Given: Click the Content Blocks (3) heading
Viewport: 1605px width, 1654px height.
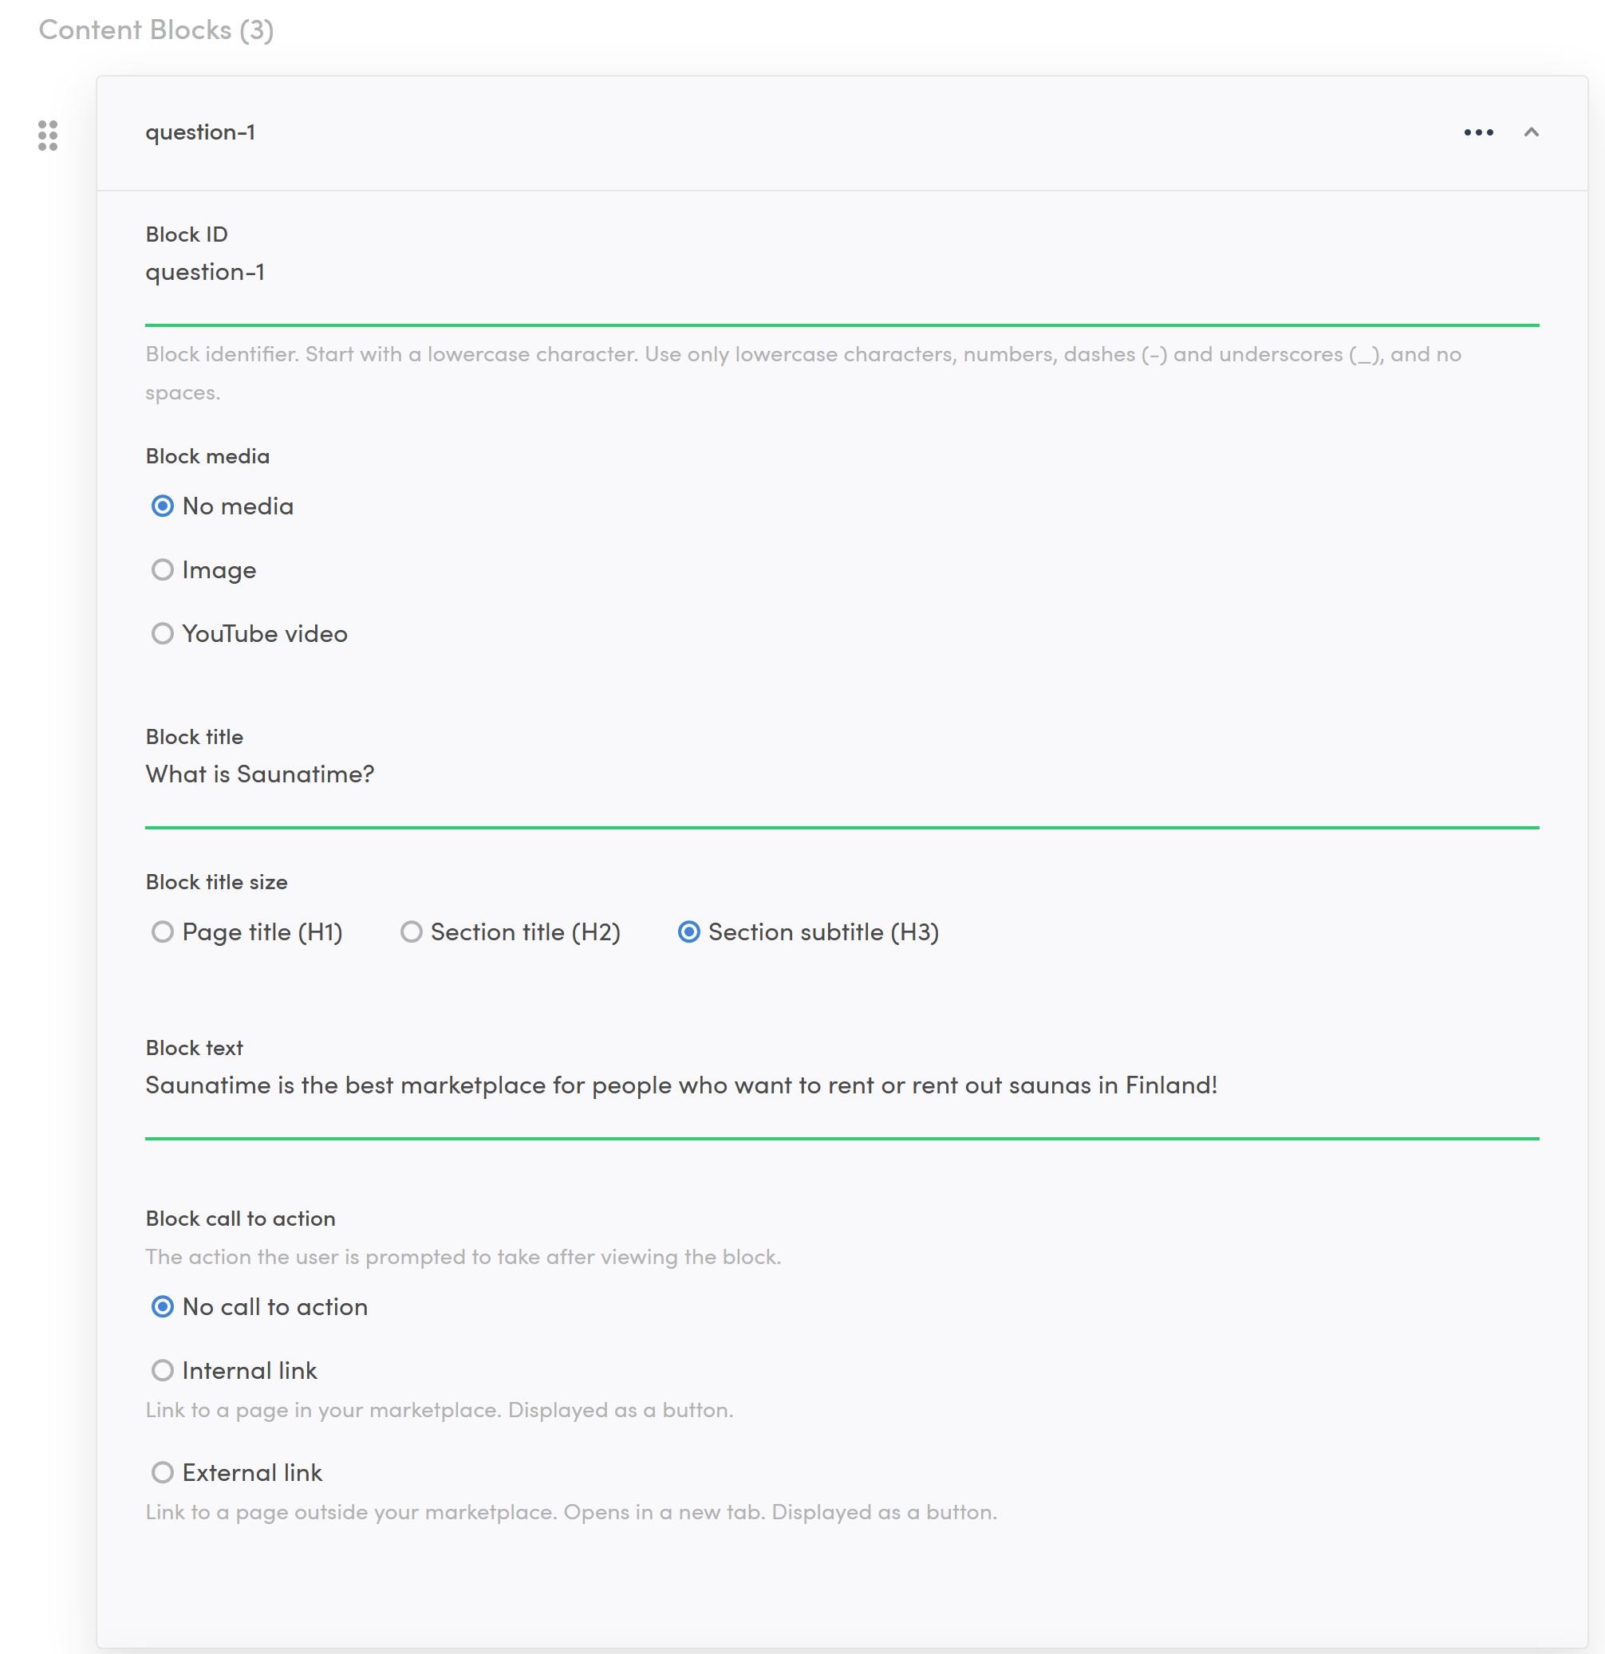Looking at the screenshot, I should click(156, 30).
